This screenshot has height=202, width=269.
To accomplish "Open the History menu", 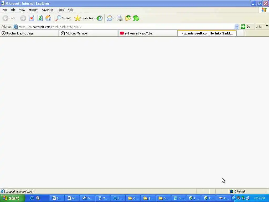I will [x=33, y=10].
